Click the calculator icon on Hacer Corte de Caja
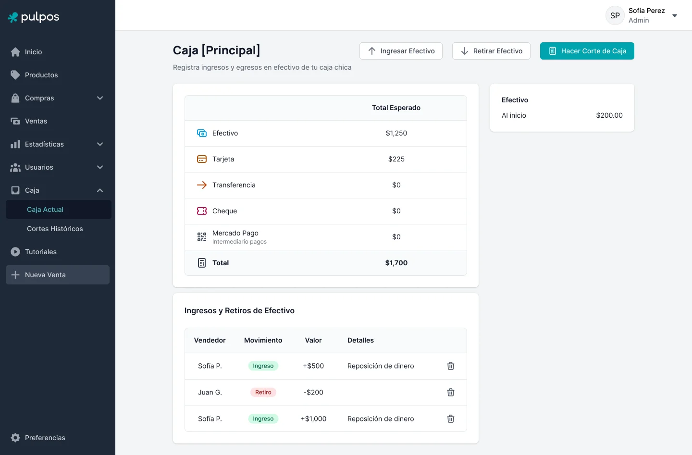The height and width of the screenshot is (455, 692). [x=553, y=51]
